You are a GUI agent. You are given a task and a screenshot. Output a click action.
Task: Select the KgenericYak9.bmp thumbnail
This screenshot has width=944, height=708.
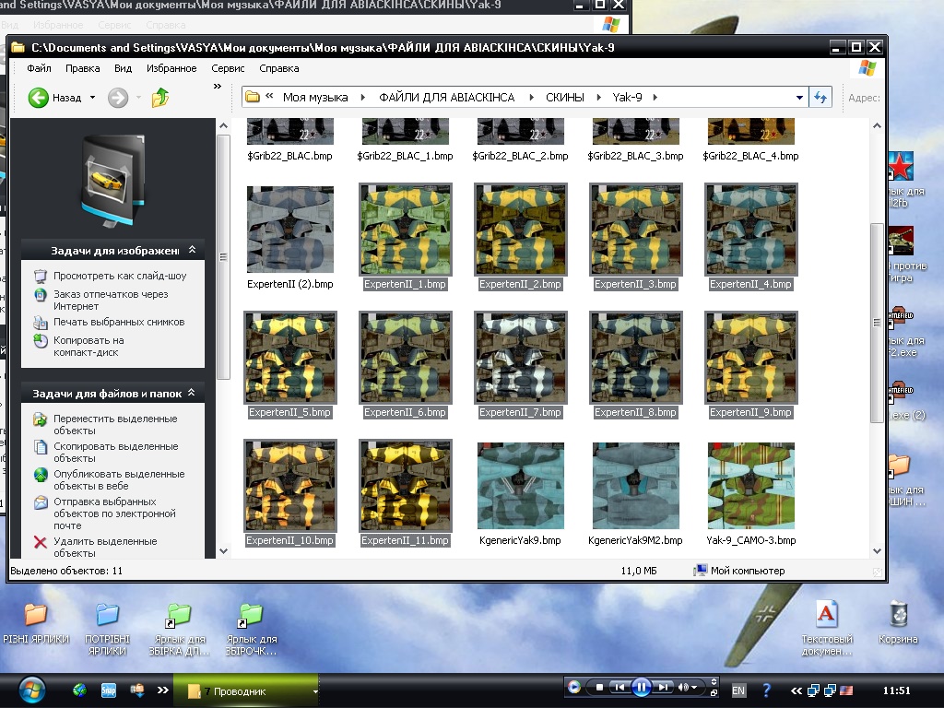pos(521,486)
